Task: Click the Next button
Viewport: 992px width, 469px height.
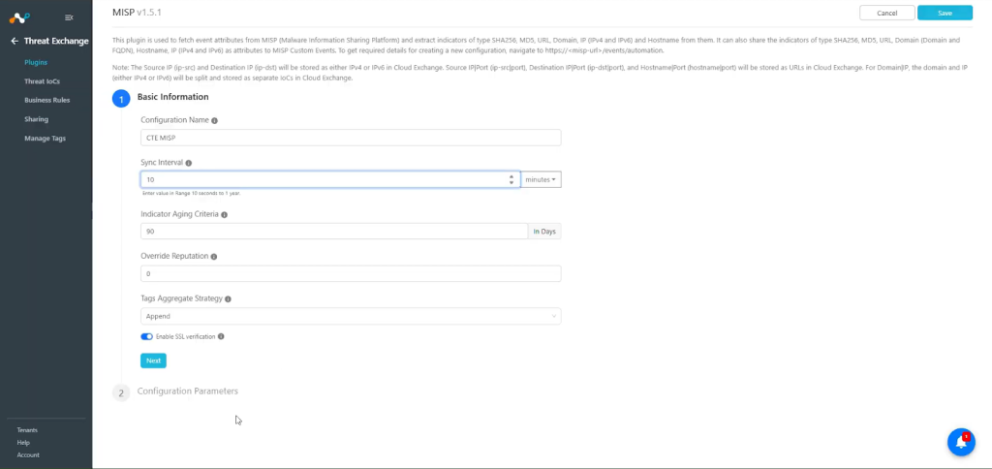Action: pos(153,360)
